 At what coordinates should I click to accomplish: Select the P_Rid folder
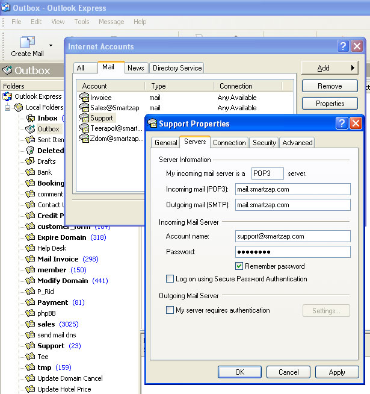tap(46, 292)
